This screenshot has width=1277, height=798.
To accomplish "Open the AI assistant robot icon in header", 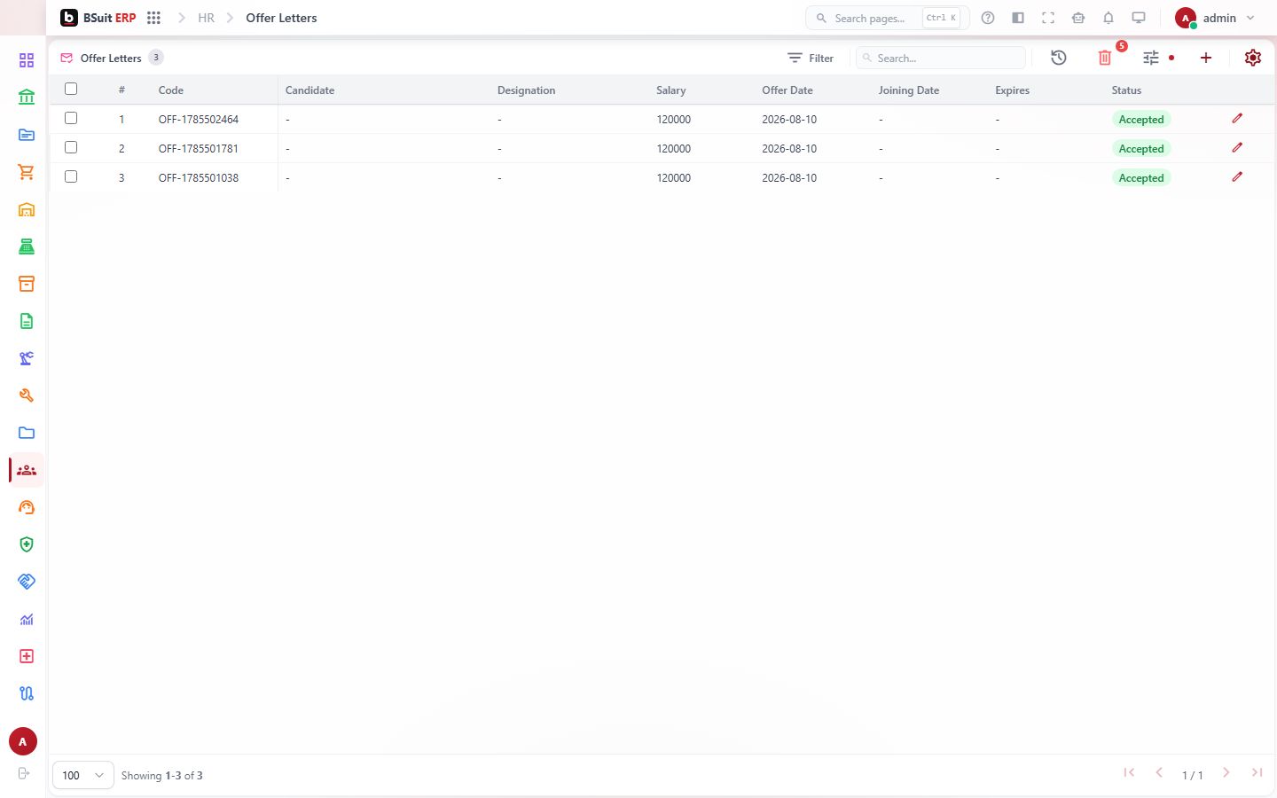I will coord(1078,18).
